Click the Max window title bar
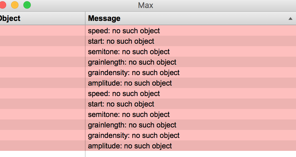This screenshot has height=157, width=296. (x=145, y=5)
